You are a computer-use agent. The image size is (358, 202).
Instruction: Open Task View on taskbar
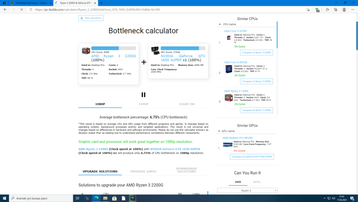[x=78, y=198]
